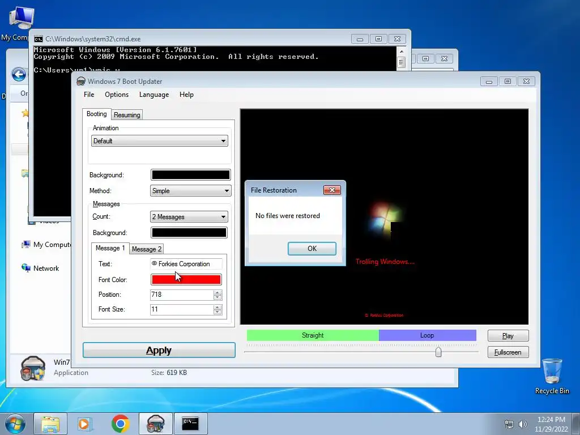Click the Messages Background color swatch

click(189, 233)
